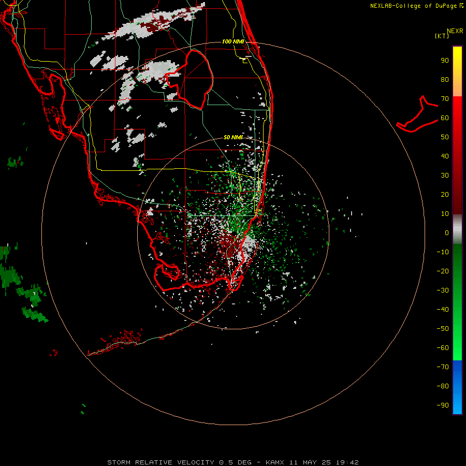
Task: Select the -30 value on velocity scale
Action: coord(443,290)
